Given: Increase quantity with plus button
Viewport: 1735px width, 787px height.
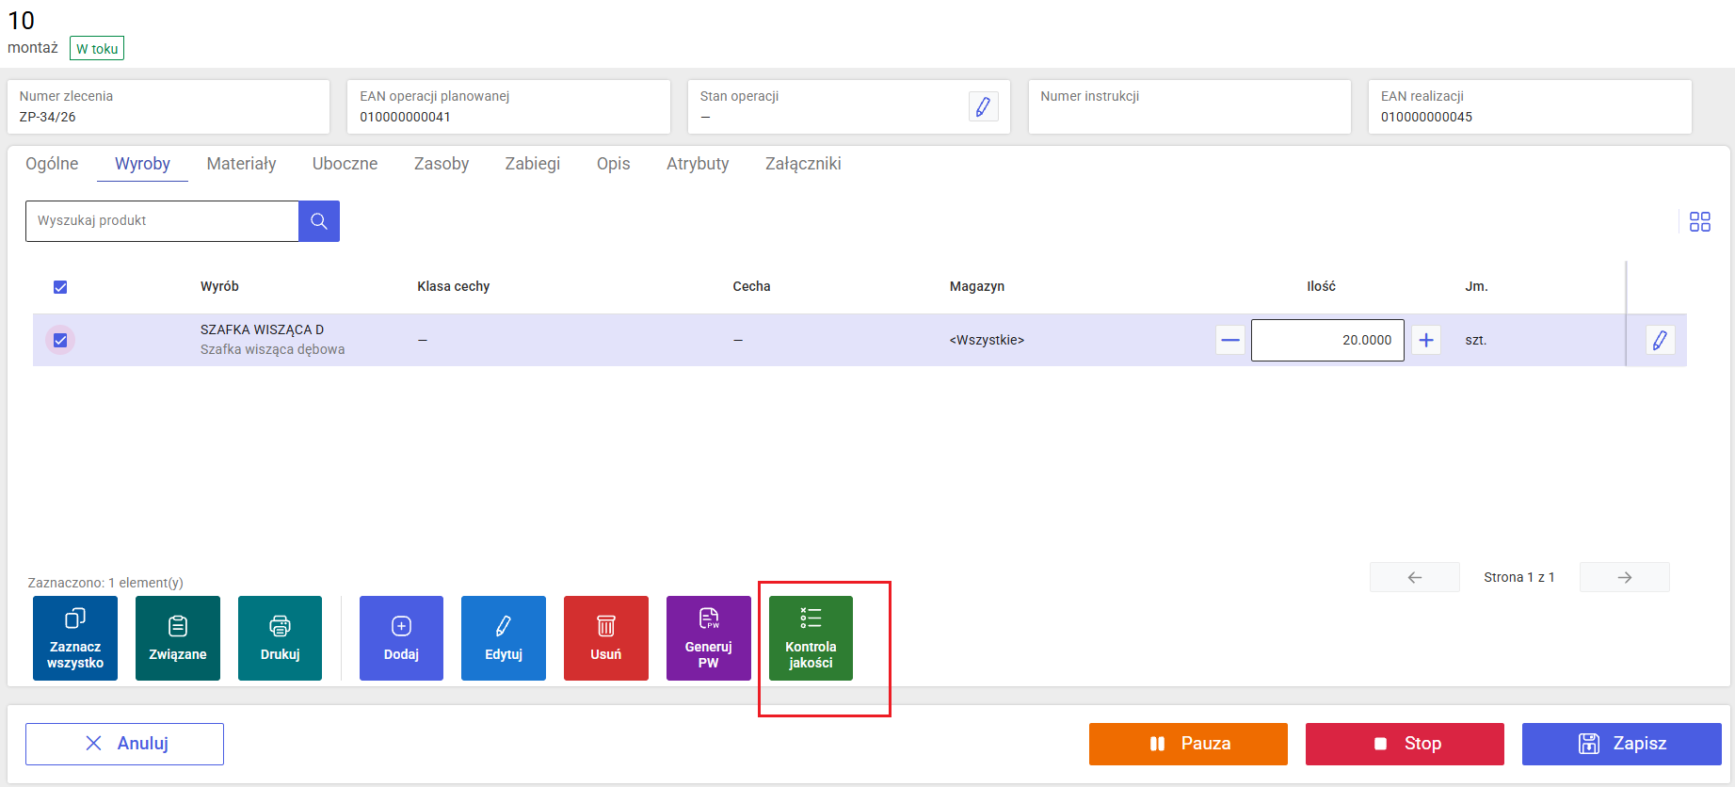Looking at the screenshot, I should click(x=1426, y=340).
